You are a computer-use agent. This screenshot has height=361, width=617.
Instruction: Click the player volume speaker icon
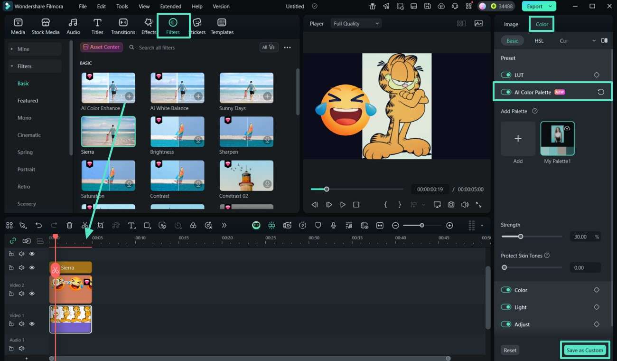[x=465, y=204]
